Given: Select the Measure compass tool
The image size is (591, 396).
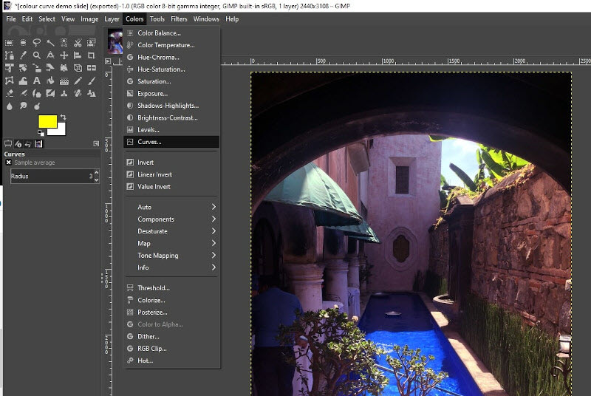Looking at the screenshot, I should click(50, 55).
